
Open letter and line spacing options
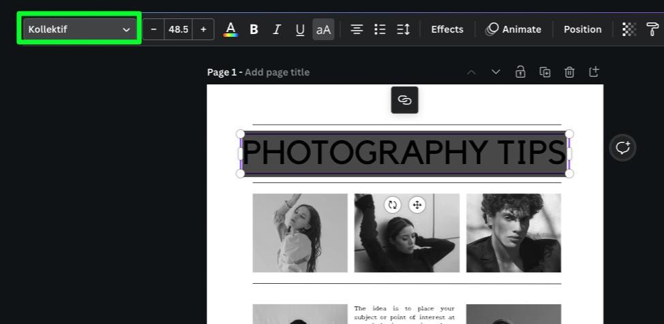(x=403, y=29)
